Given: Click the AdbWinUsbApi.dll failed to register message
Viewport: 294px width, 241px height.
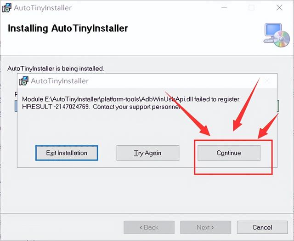Looking at the screenshot, I should [131, 99].
